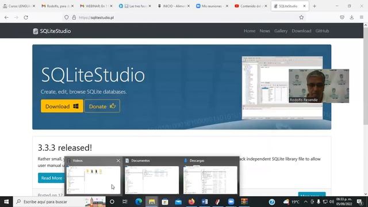Open the Mail app on taskbar
368x207 pixels.
178,202
